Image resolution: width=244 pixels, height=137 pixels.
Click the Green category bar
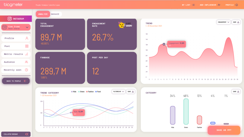tap(186, 111)
